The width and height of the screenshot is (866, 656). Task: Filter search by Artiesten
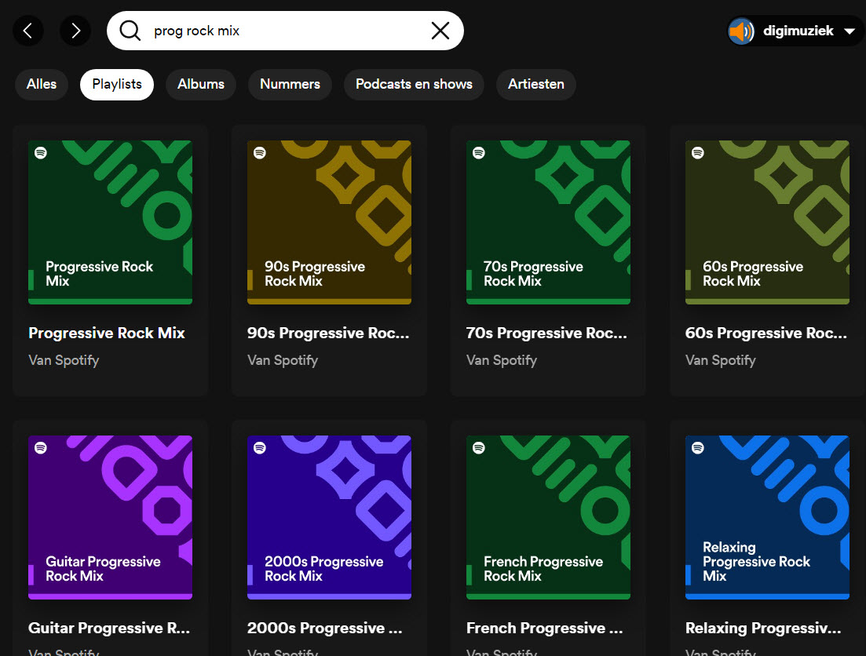point(536,84)
